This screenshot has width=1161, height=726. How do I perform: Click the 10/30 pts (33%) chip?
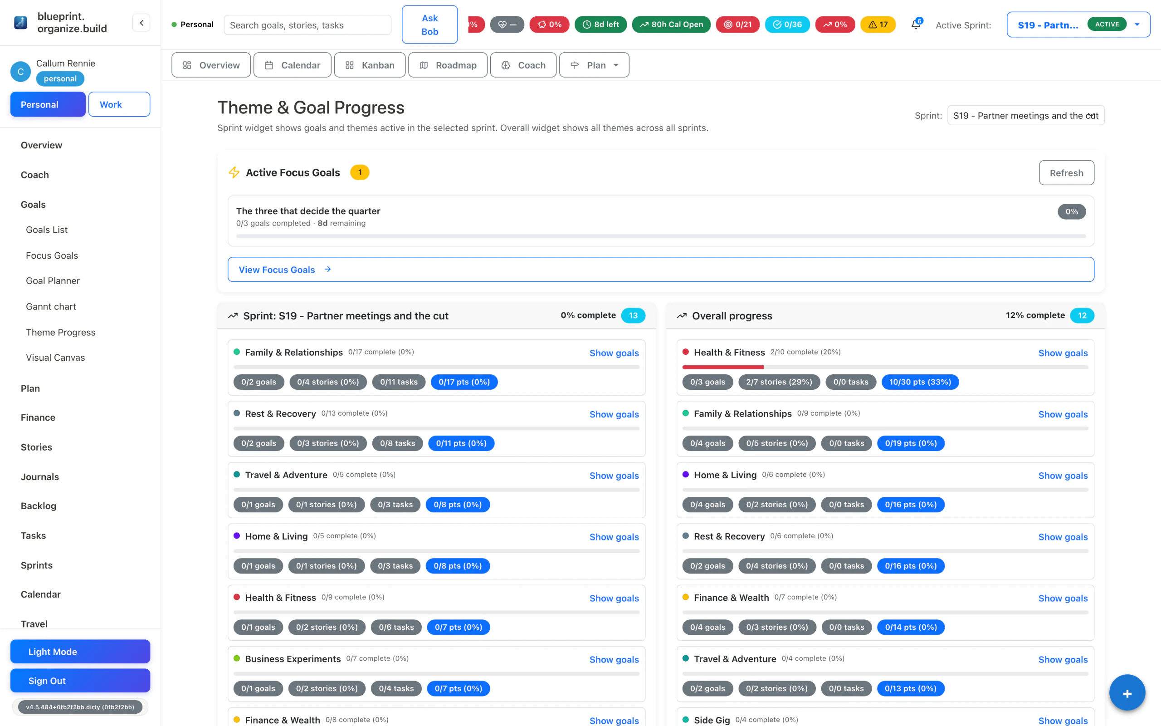pyautogui.click(x=920, y=382)
